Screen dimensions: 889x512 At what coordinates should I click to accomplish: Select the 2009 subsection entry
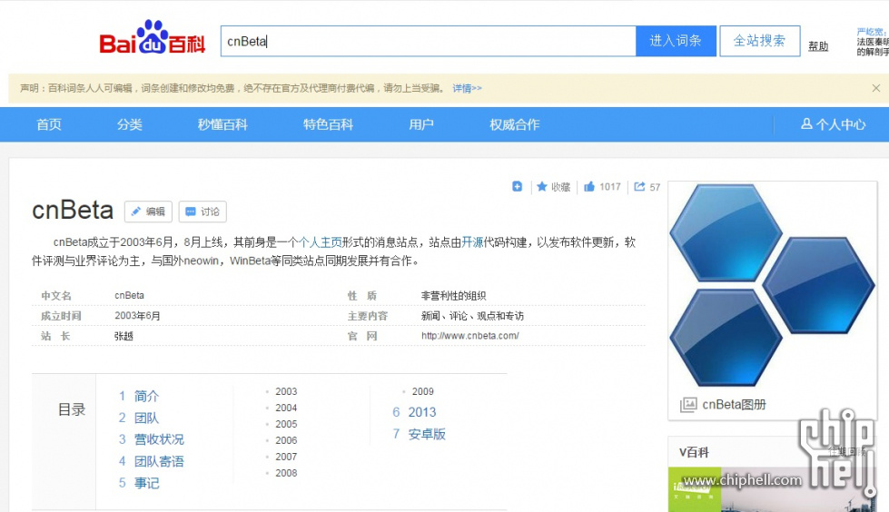[423, 391]
